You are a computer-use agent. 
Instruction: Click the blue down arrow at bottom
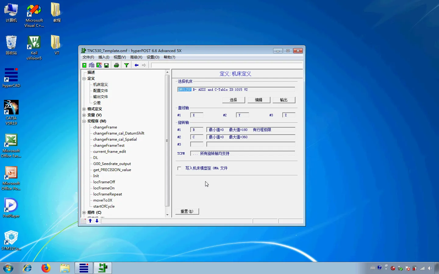coord(97,221)
